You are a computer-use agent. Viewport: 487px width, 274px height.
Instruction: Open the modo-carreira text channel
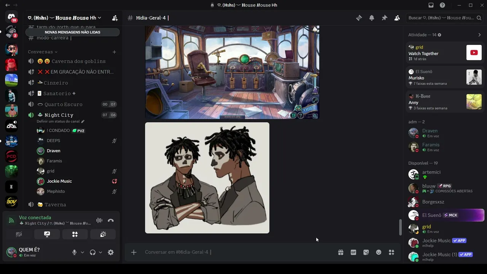72,38
